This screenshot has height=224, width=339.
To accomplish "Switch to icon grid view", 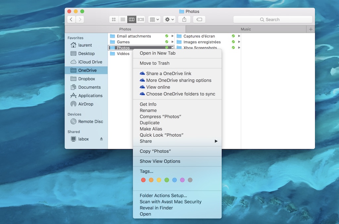I will 114,19.
